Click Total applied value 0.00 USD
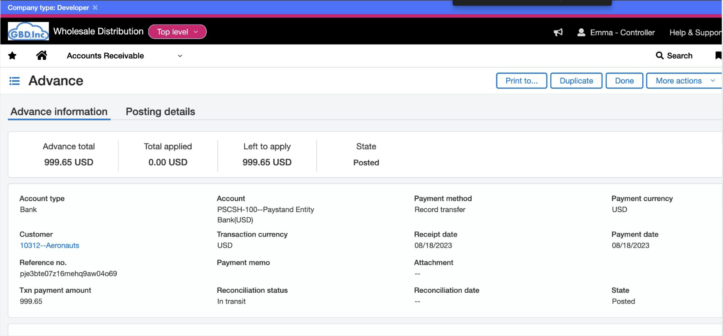 tap(168, 162)
